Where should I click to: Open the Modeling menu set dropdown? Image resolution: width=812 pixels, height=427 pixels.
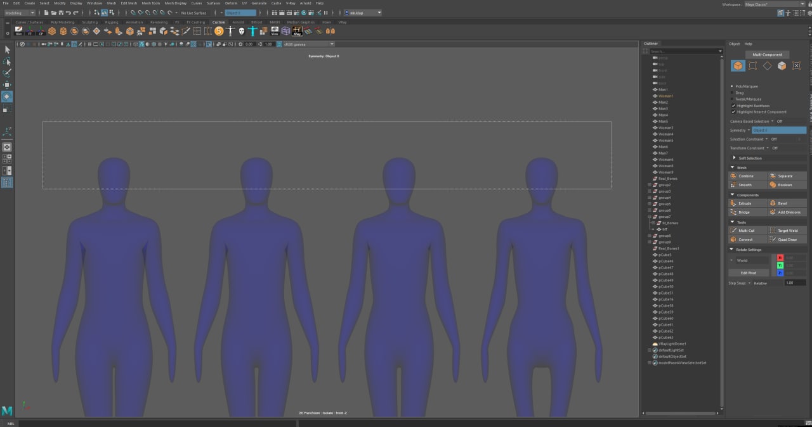(20, 13)
